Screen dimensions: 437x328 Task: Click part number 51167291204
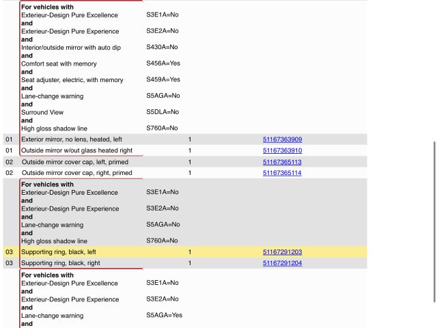[x=282, y=263]
